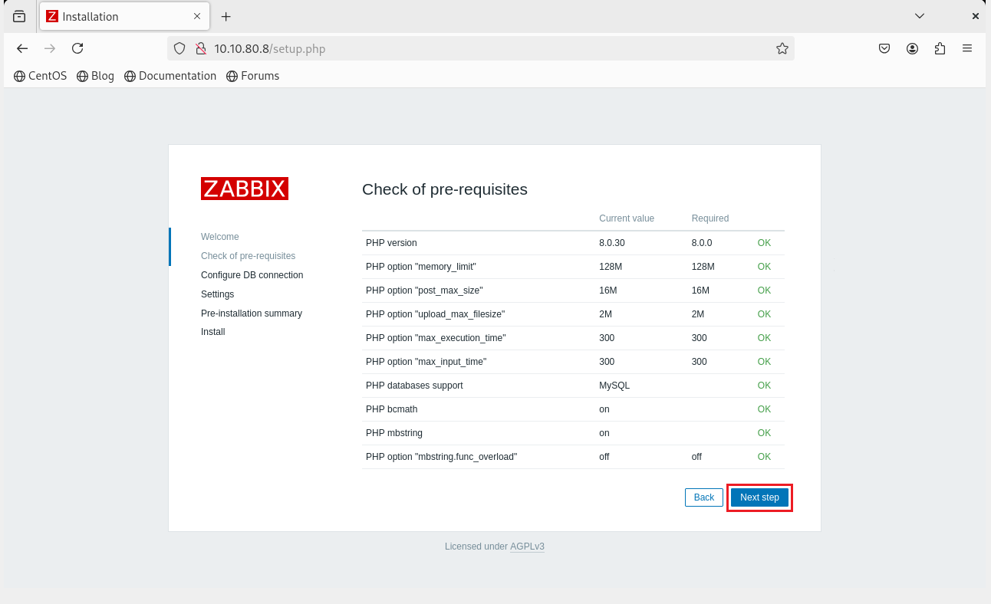
Task: Click the MySQL current value
Action: click(614, 386)
